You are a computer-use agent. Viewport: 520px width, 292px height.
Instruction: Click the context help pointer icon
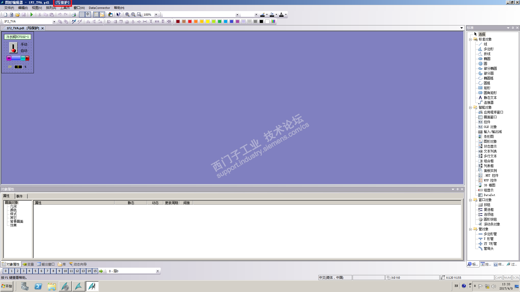click(118, 15)
